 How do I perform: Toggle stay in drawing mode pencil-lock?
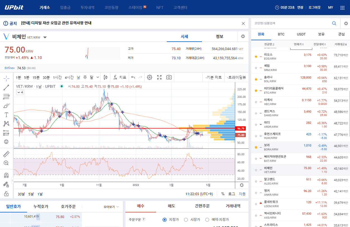(6, 185)
